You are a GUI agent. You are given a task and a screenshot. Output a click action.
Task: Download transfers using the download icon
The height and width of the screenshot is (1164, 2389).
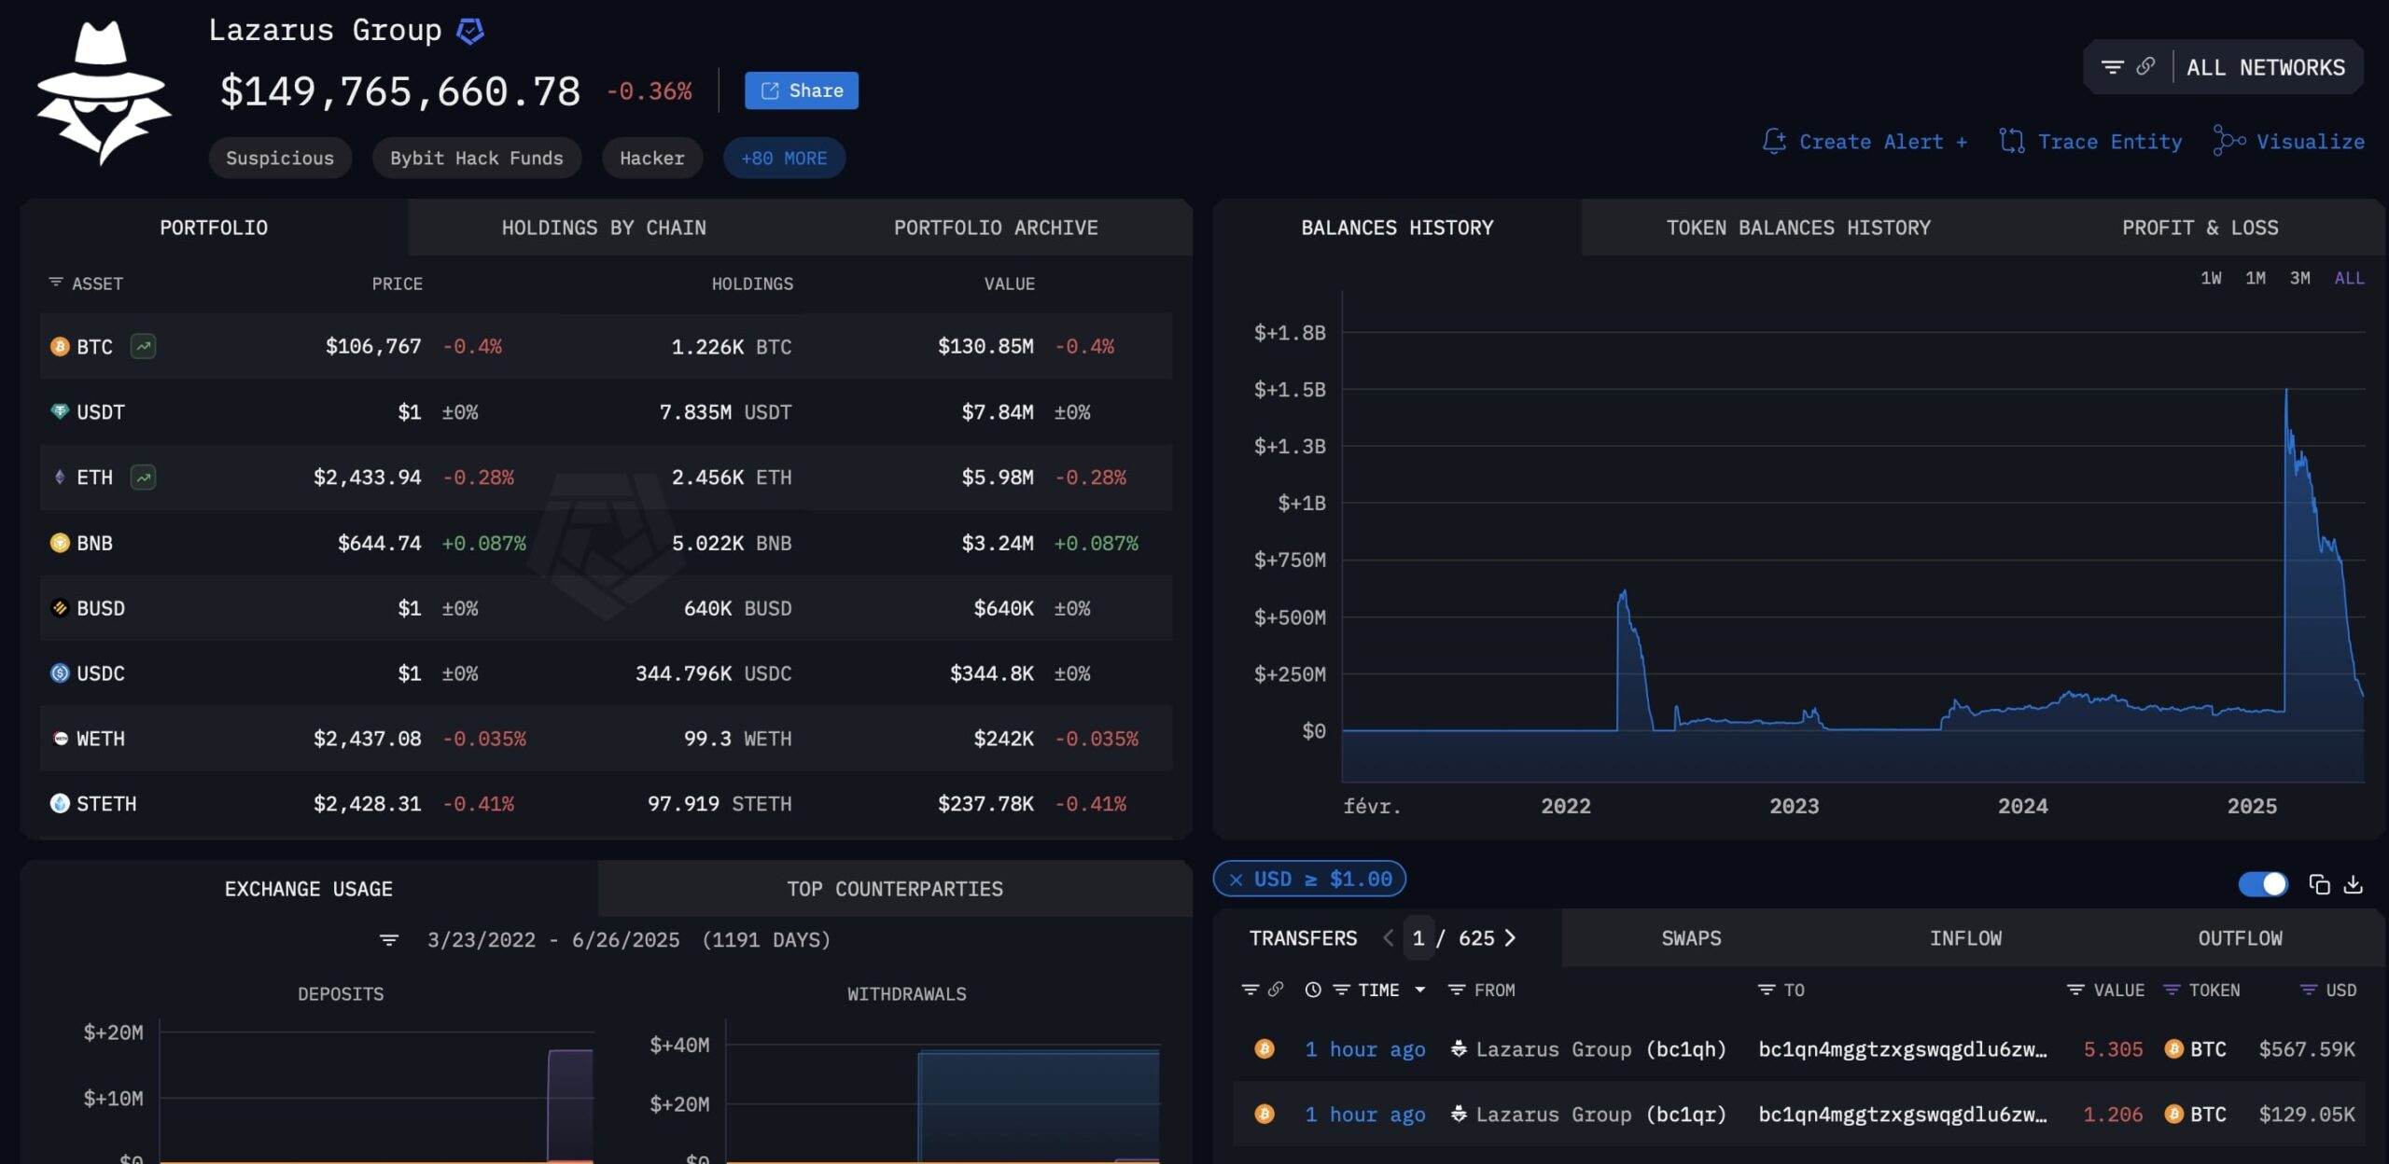[x=2354, y=883]
